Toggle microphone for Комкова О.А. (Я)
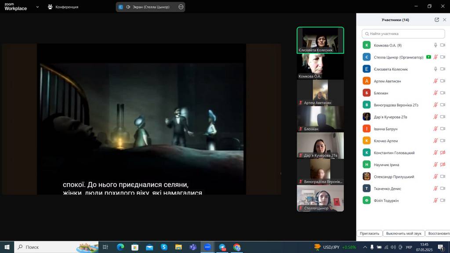This screenshot has width=450, height=253. pos(435,45)
